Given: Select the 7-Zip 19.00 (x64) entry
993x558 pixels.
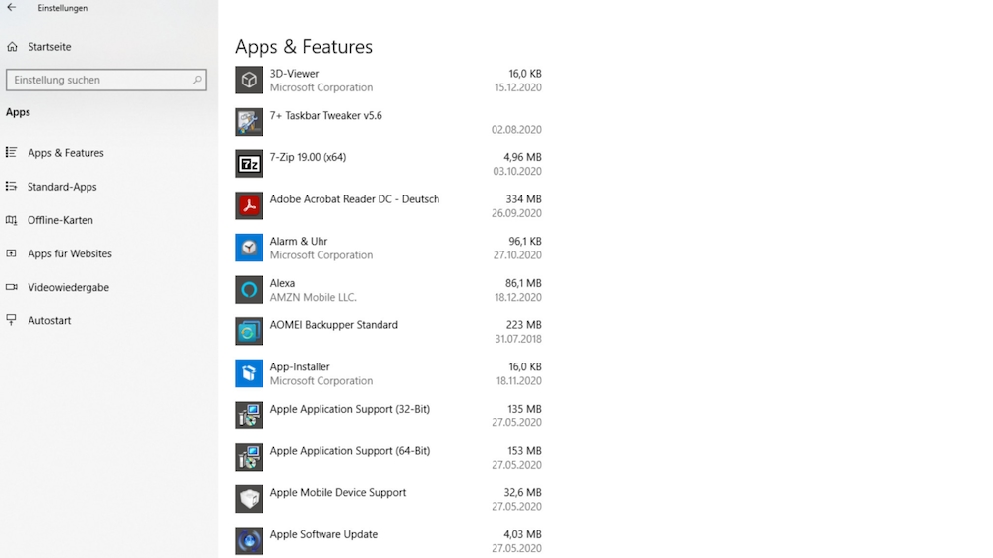Looking at the screenshot, I should (x=308, y=157).
